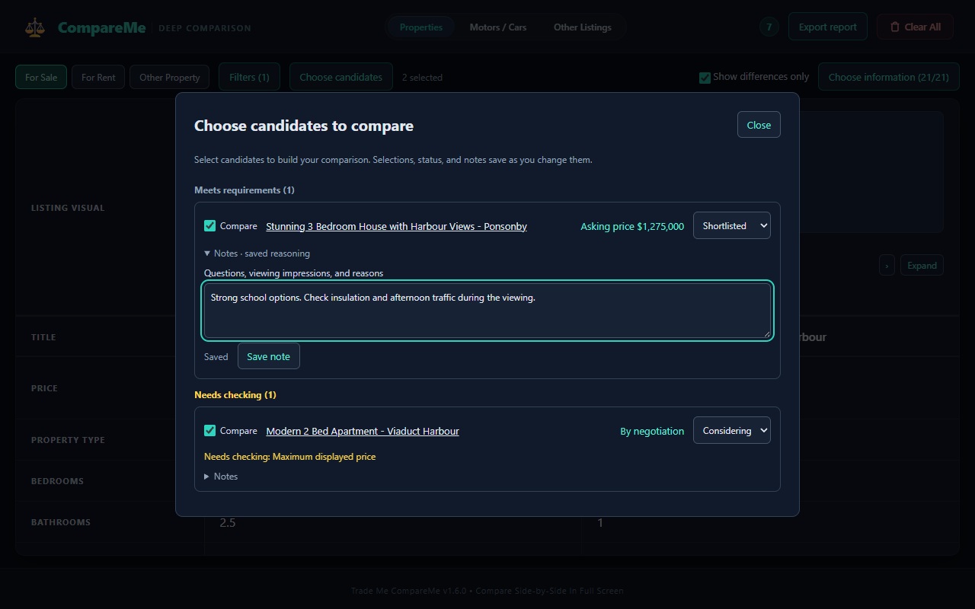Click the BATHROOMS row label
The height and width of the screenshot is (609, 975).
(61, 522)
